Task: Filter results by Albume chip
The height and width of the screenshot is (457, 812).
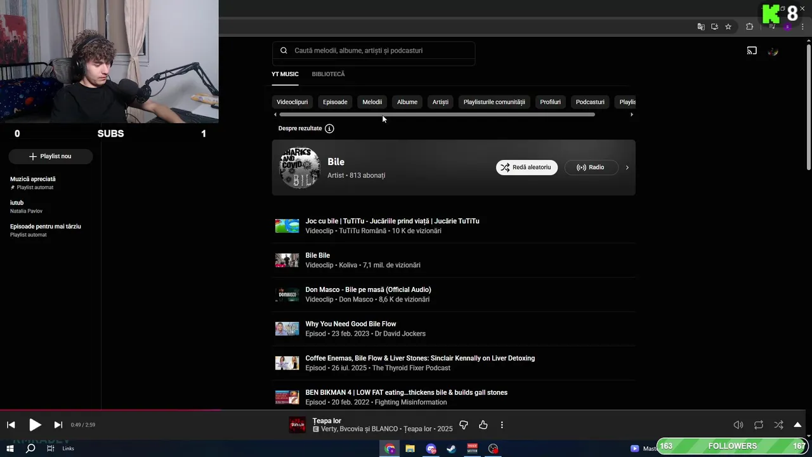Action: pos(407,102)
